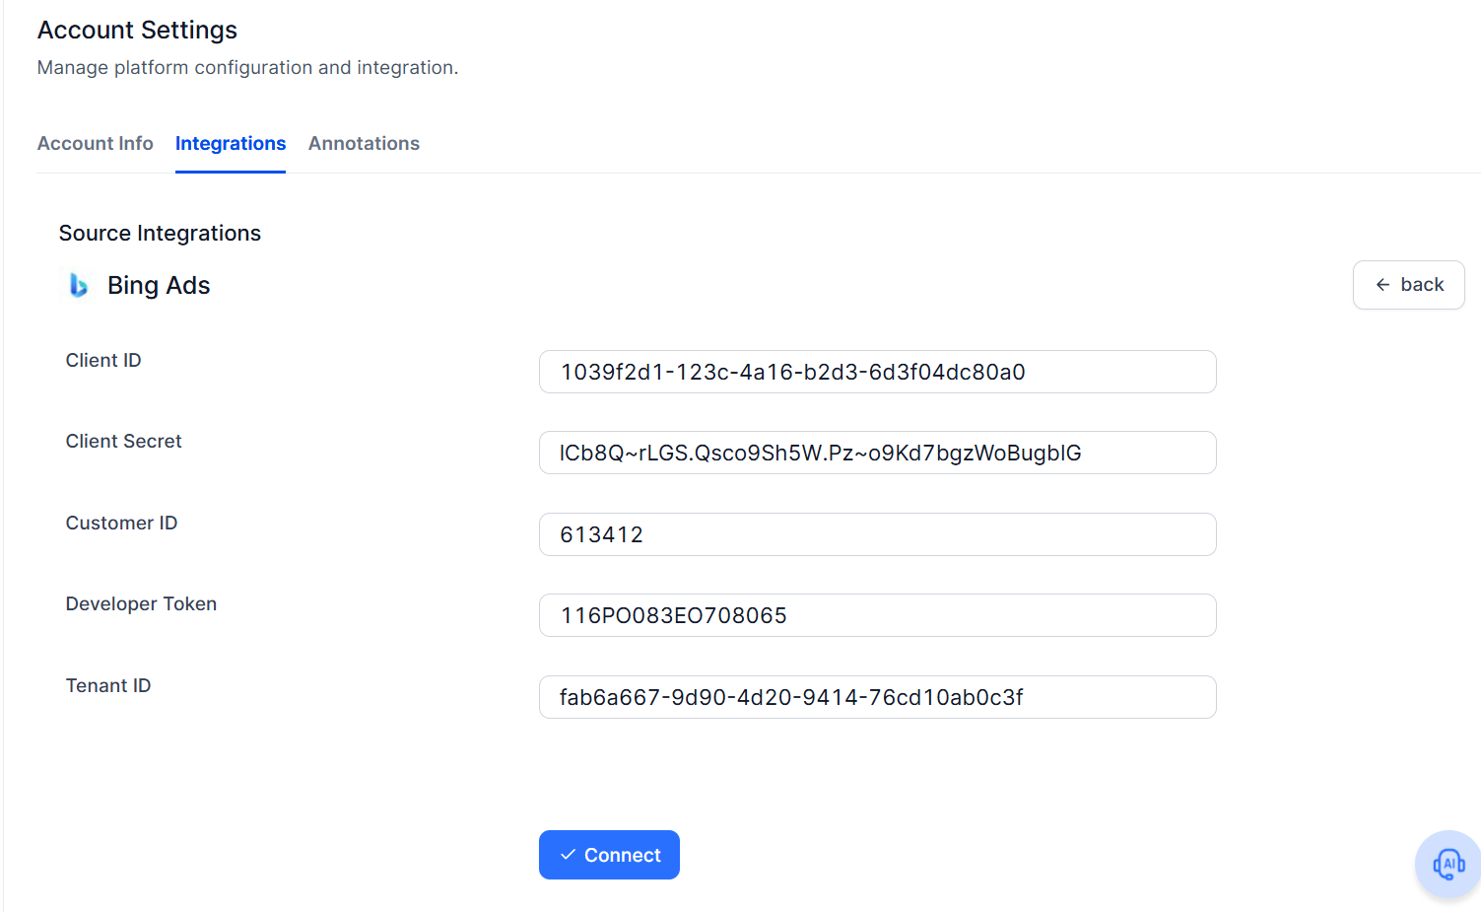Screen dimensions: 1481x912
Task: Open the Annotations tab
Action: point(364,143)
